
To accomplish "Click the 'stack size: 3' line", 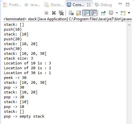I will click(x=19, y=58).
